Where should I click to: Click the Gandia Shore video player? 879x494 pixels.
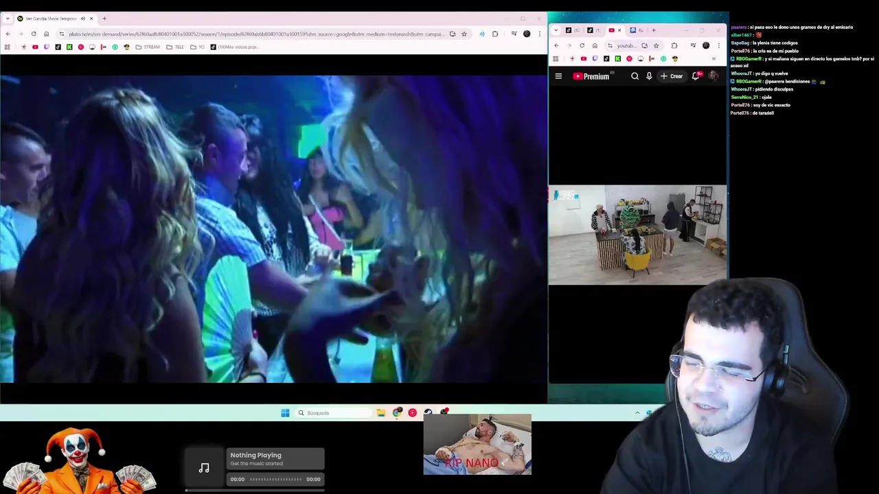point(273,228)
